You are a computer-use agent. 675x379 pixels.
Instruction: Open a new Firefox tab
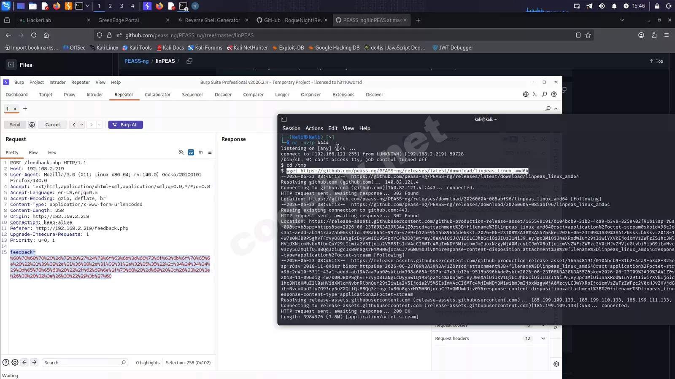pos(418,20)
